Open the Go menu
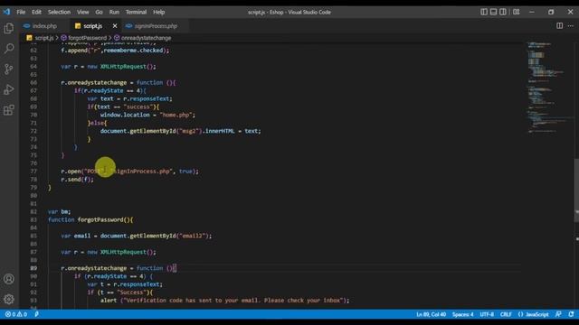 click(99, 12)
